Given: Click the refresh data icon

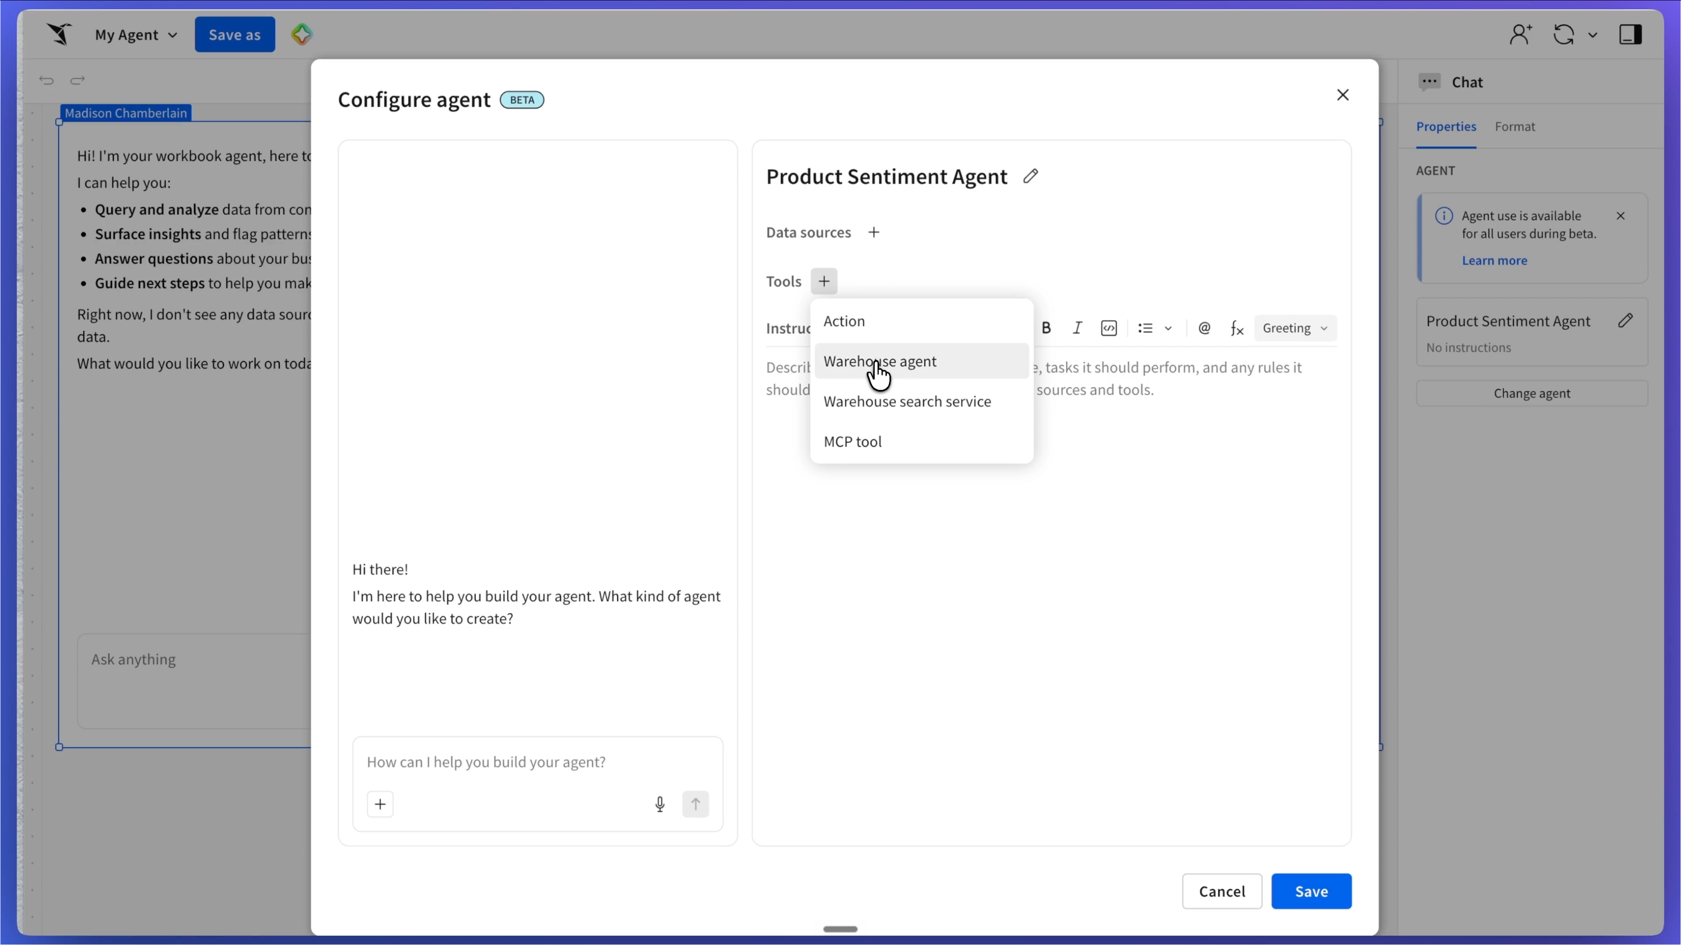Looking at the screenshot, I should [1564, 35].
